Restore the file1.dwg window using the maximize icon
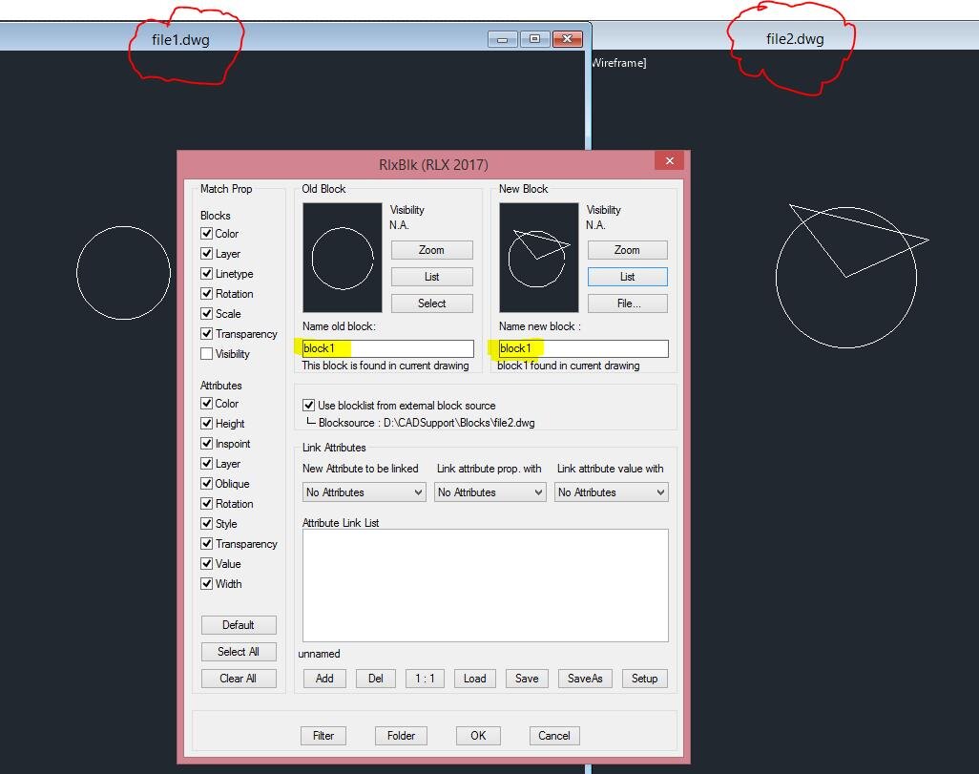The height and width of the screenshot is (774, 979). [535, 39]
